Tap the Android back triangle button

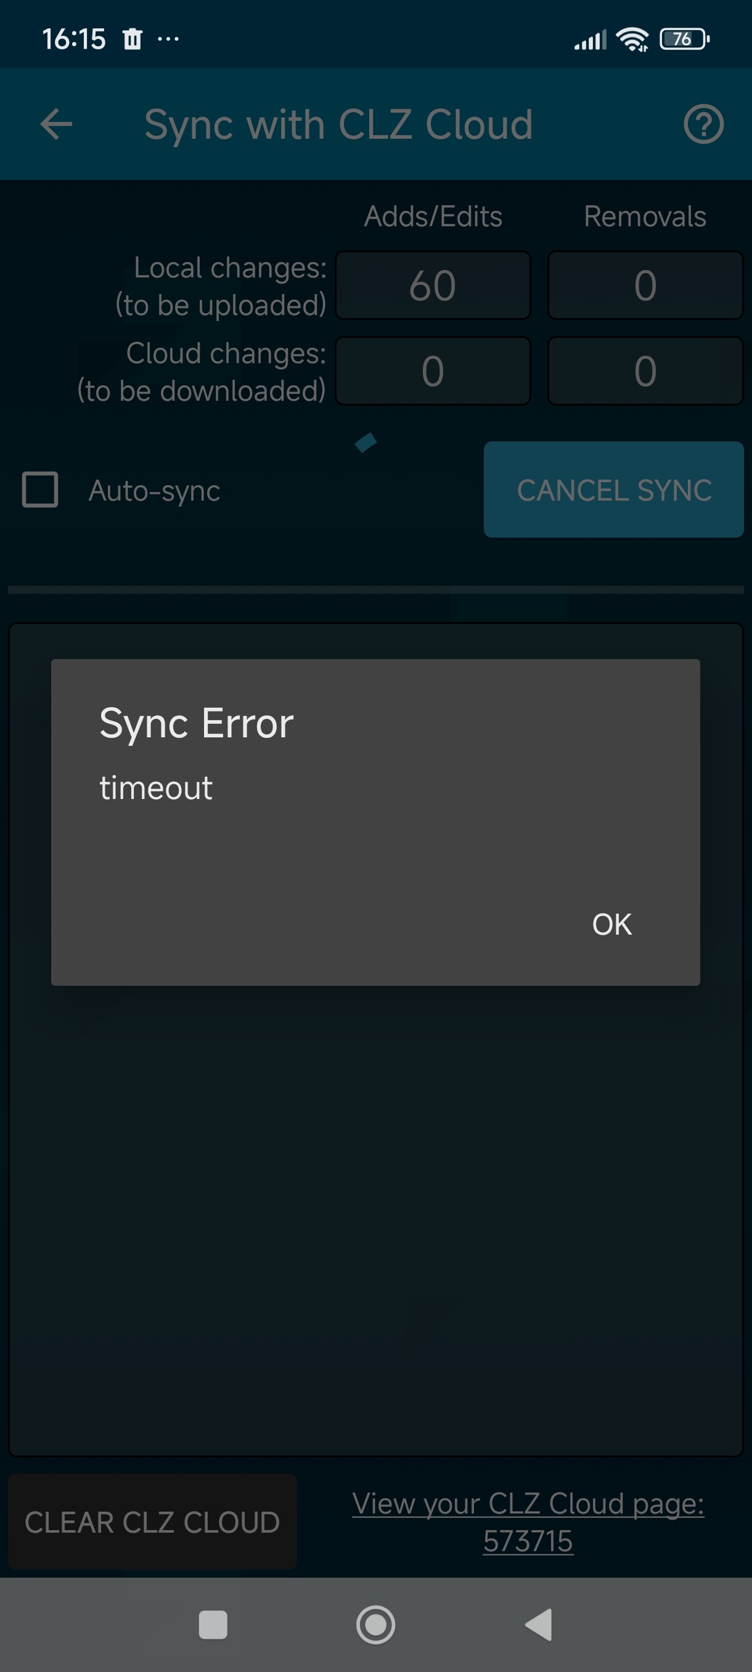(538, 1625)
